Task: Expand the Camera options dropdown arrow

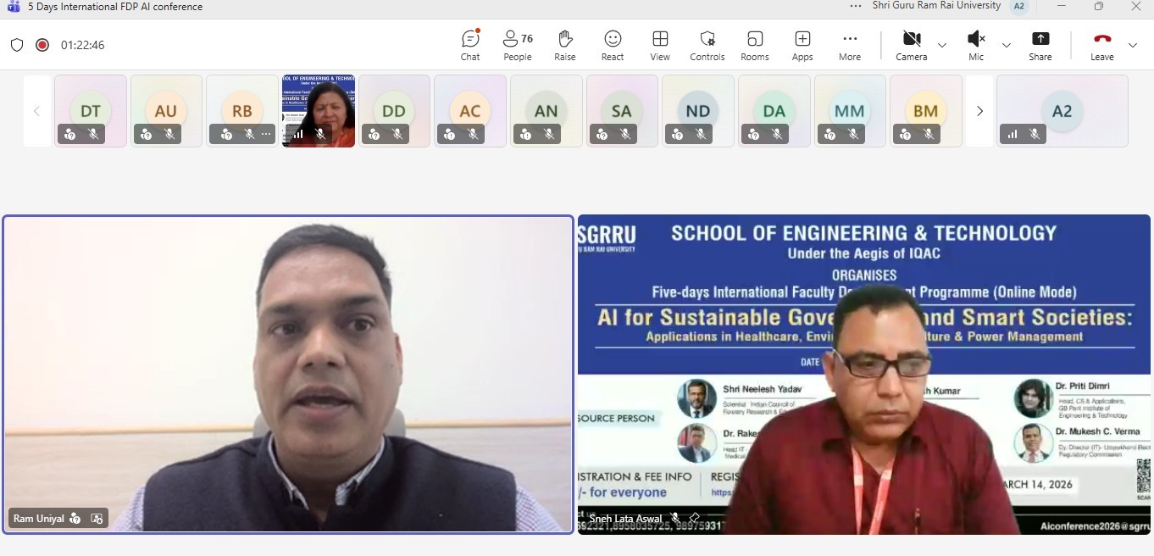Action: click(x=942, y=45)
